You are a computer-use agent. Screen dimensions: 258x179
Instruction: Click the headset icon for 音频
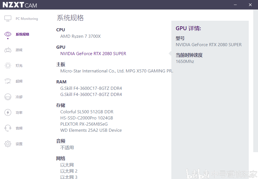click(x=8, y=128)
